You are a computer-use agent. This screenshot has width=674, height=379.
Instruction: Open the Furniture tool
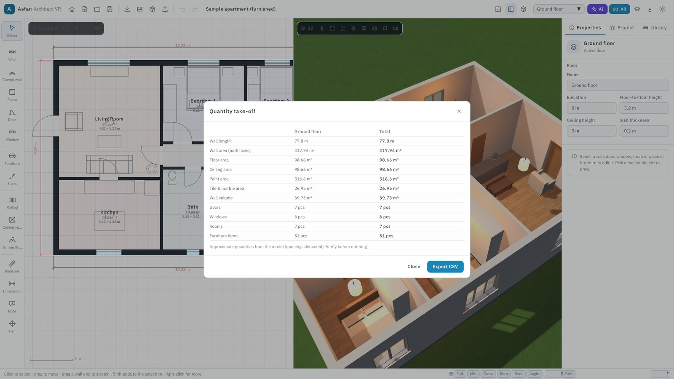coord(12,159)
